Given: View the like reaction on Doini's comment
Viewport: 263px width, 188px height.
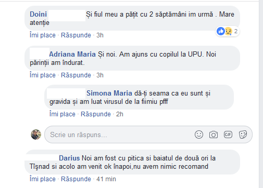Looking at the screenshot, I should (221, 31).
